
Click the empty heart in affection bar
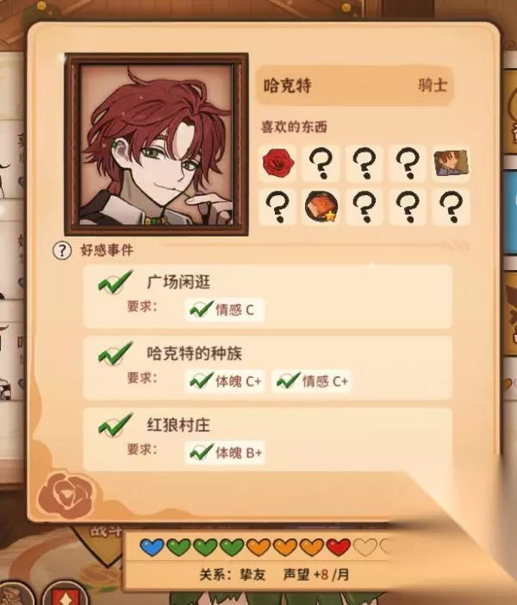tap(364, 547)
